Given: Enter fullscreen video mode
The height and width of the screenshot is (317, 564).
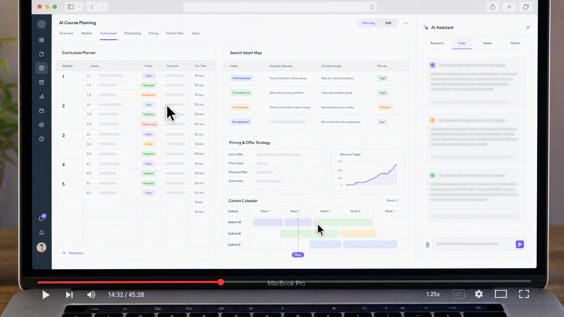Looking at the screenshot, I should pos(524,294).
